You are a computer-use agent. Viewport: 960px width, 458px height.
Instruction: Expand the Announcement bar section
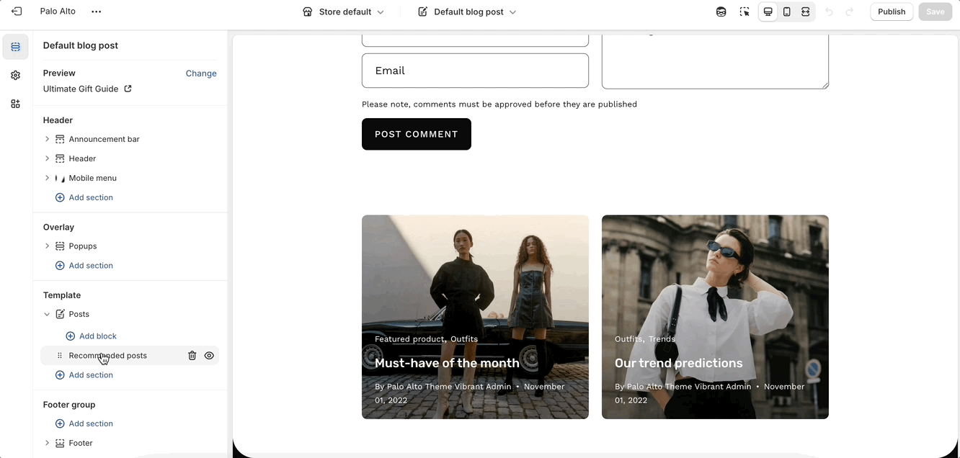click(48, 139)
